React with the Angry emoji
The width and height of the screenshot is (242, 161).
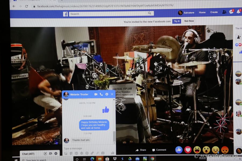(x=225, y=150)
